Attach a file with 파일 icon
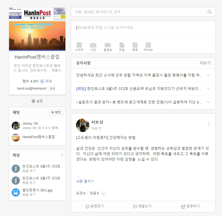Viewport: 222px width, 216px height. coord(122,47)
